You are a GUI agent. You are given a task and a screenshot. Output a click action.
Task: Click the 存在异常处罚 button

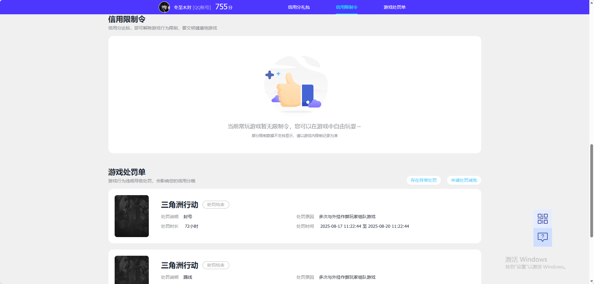click(x=423, y=180)
